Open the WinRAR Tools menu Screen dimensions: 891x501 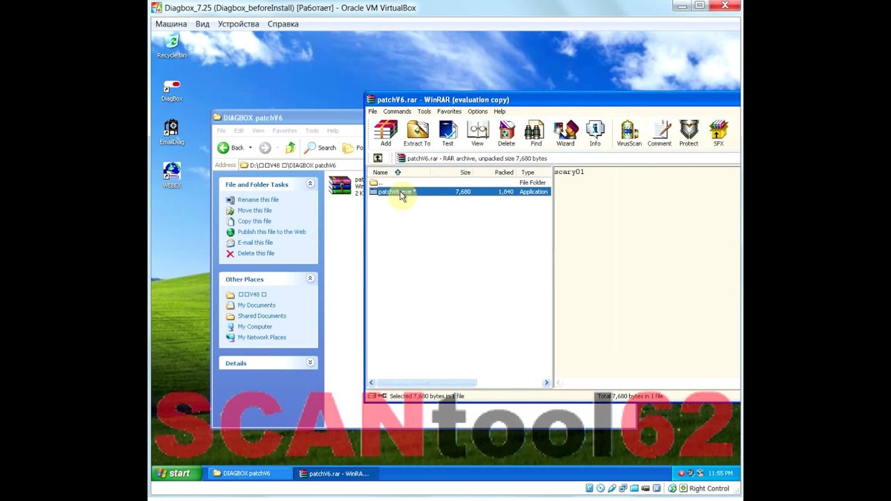424,111
